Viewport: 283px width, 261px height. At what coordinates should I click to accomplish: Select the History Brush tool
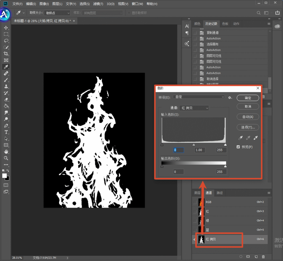pyautogui.click(x=6, y=93)
